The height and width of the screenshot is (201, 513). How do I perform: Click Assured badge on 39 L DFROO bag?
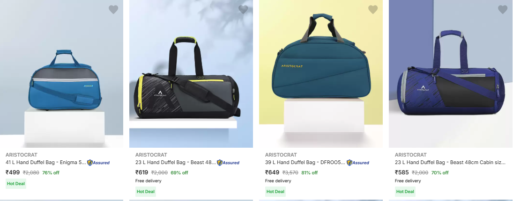pos(358,163)
